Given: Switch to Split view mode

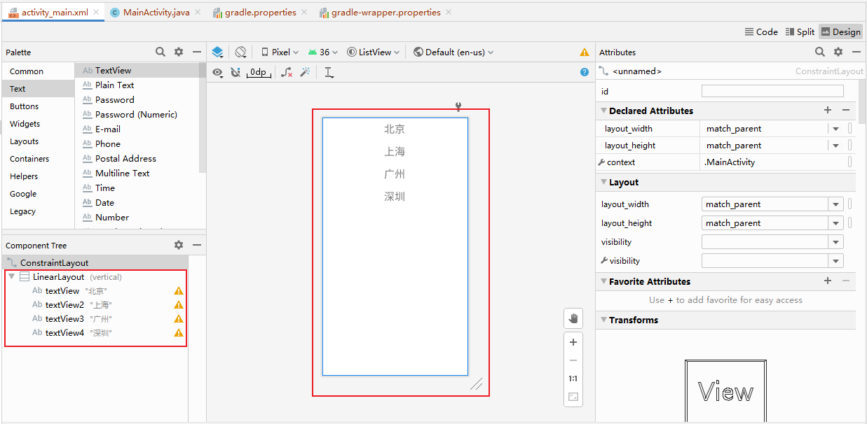Looking at the screenshot, I should pos(800,31).
